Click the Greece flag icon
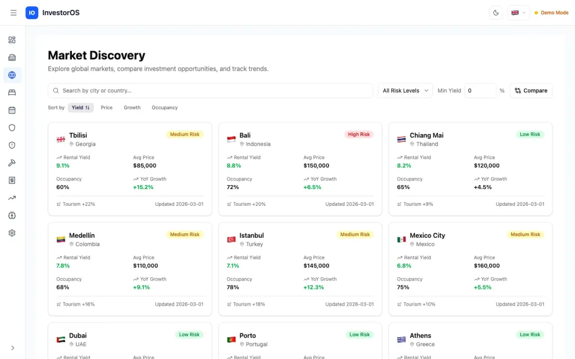575x359 pixels. [x=401, y=339]
